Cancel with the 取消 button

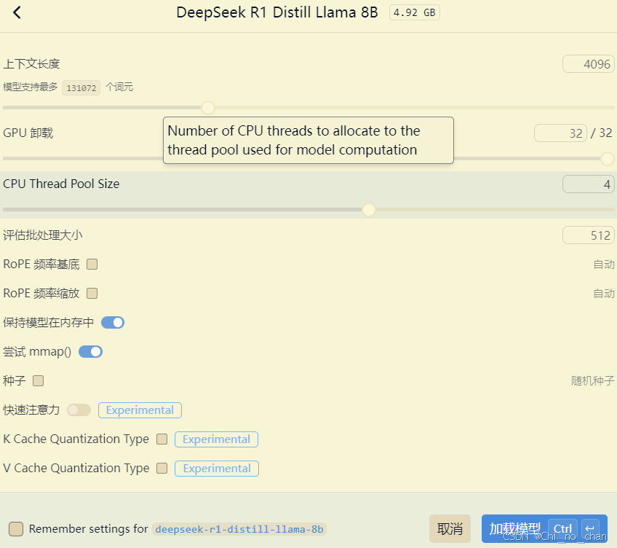[450, 528]
